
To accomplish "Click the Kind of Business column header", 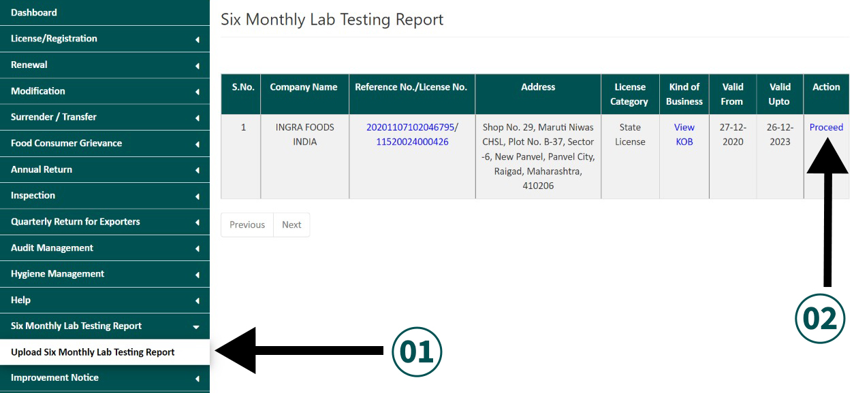I will point(684,95).
